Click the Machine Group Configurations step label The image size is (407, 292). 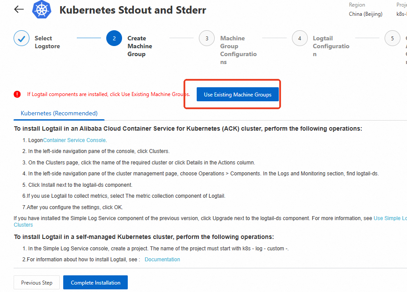pos(238,50)
